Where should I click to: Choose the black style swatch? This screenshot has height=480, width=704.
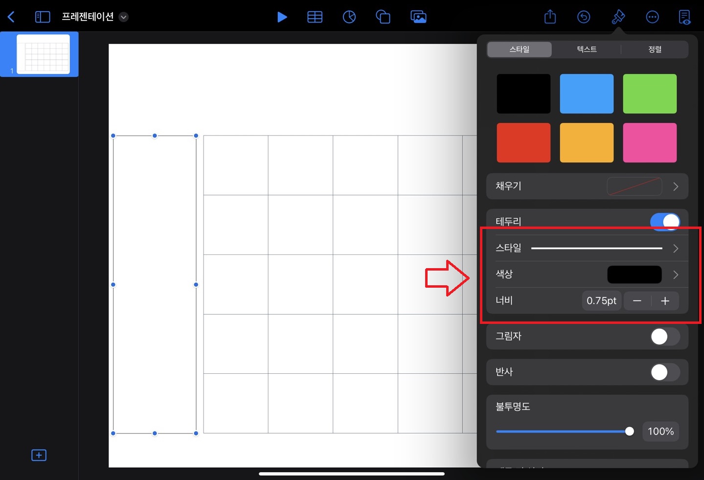pos(523,94)
